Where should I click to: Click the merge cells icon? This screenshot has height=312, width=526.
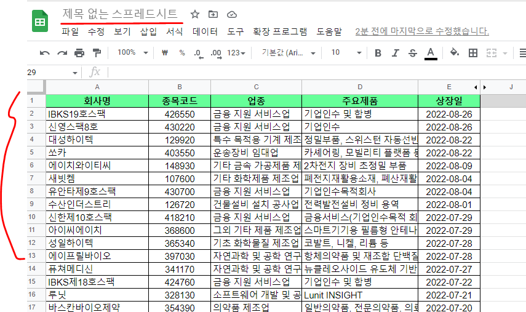[x=492, y=53]
